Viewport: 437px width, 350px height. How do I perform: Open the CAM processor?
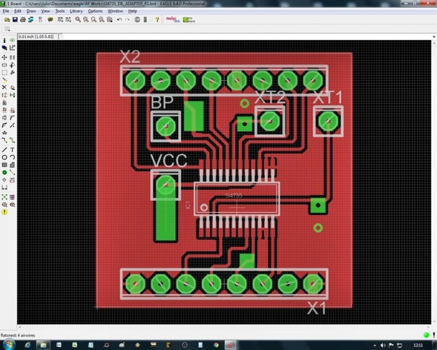click(x=30, y=19)
